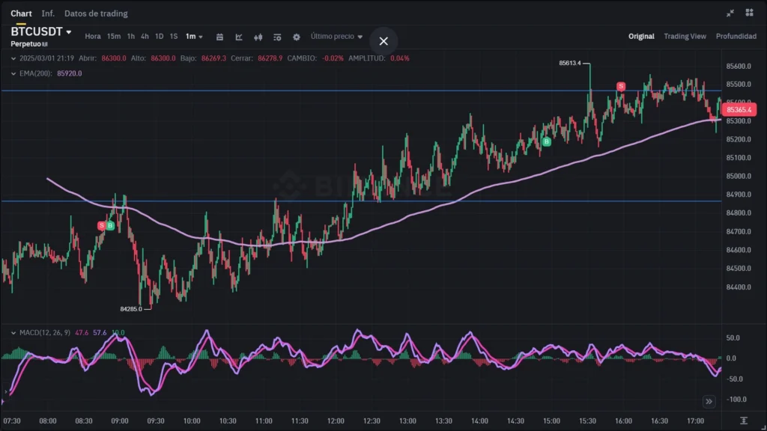Click the scroll-to-latest double arrow button
The height and width of the screenshot is (431, 767).
(707, 400)
